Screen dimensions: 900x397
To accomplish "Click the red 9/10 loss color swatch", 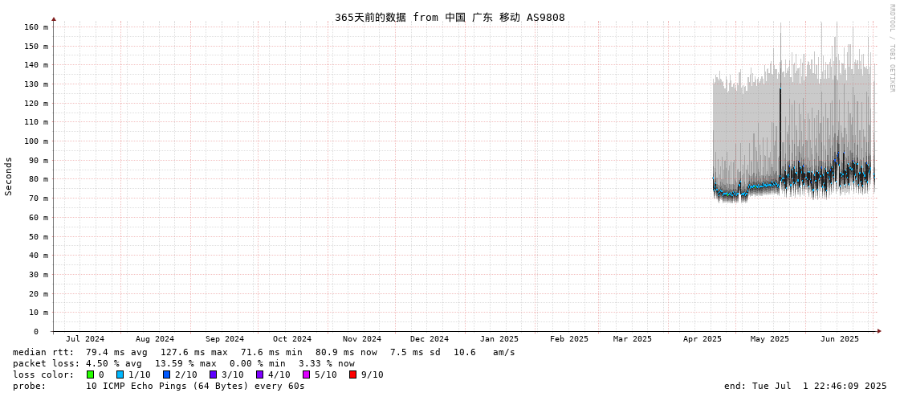I will coord(352,374).
